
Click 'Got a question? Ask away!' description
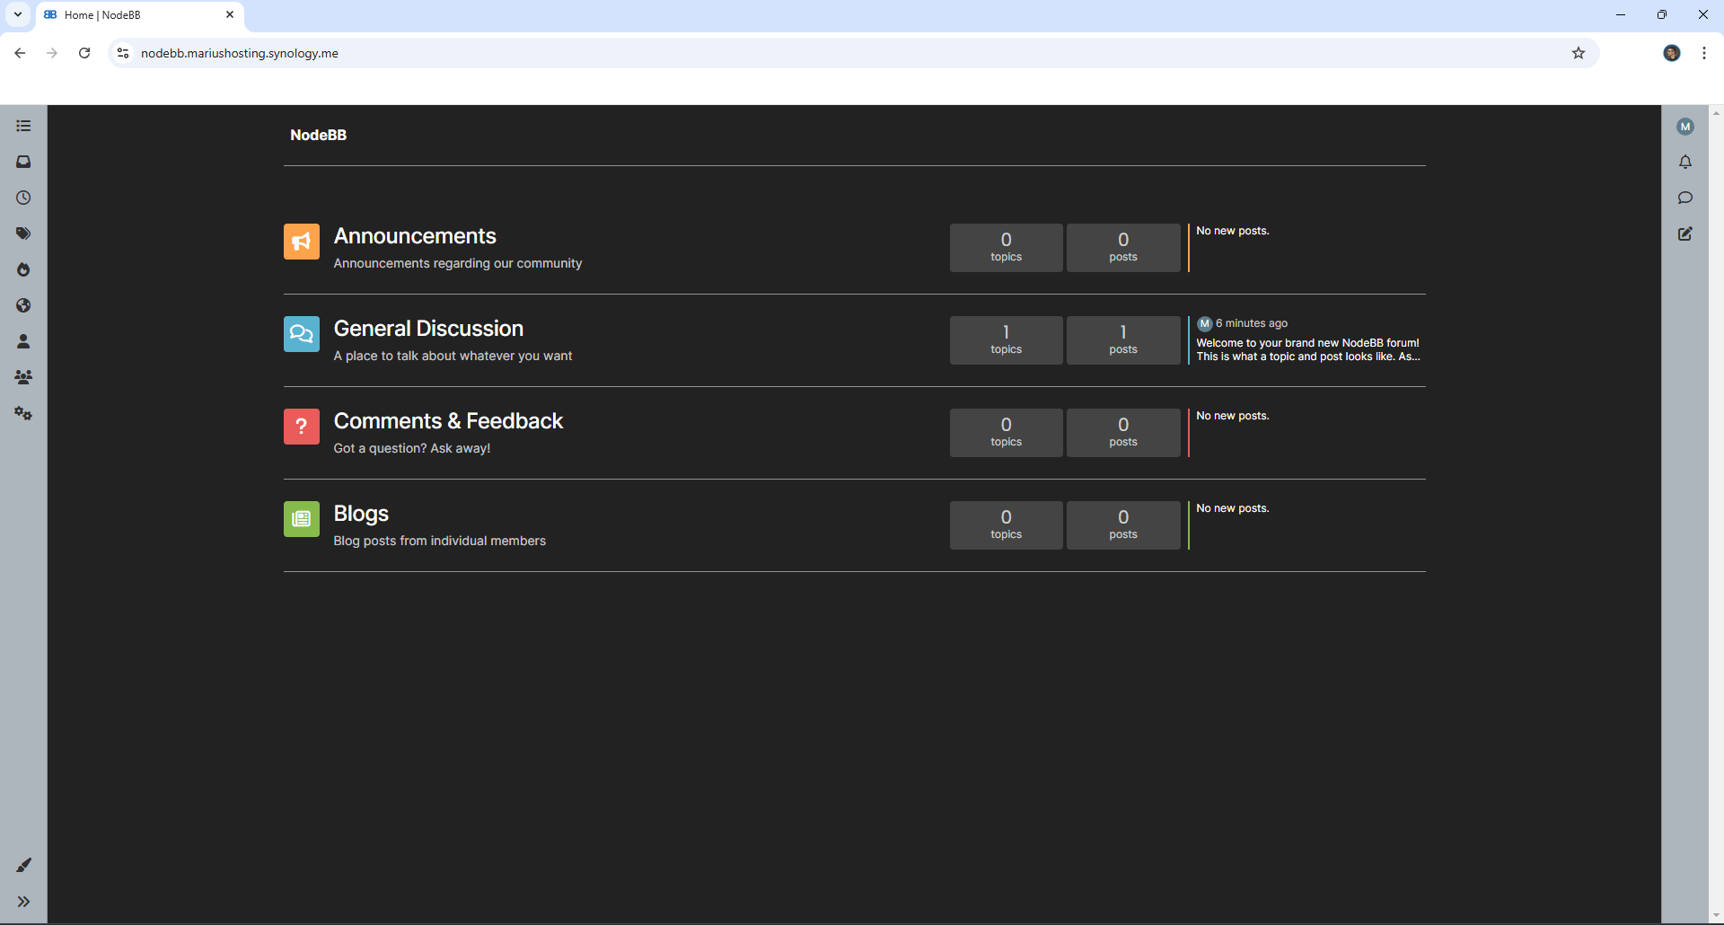pos(412,448)
